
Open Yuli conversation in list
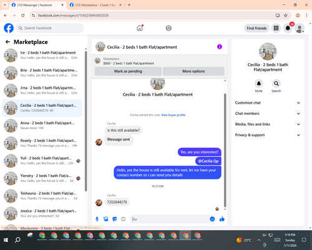pyautogui.click(x=42, y=161)
